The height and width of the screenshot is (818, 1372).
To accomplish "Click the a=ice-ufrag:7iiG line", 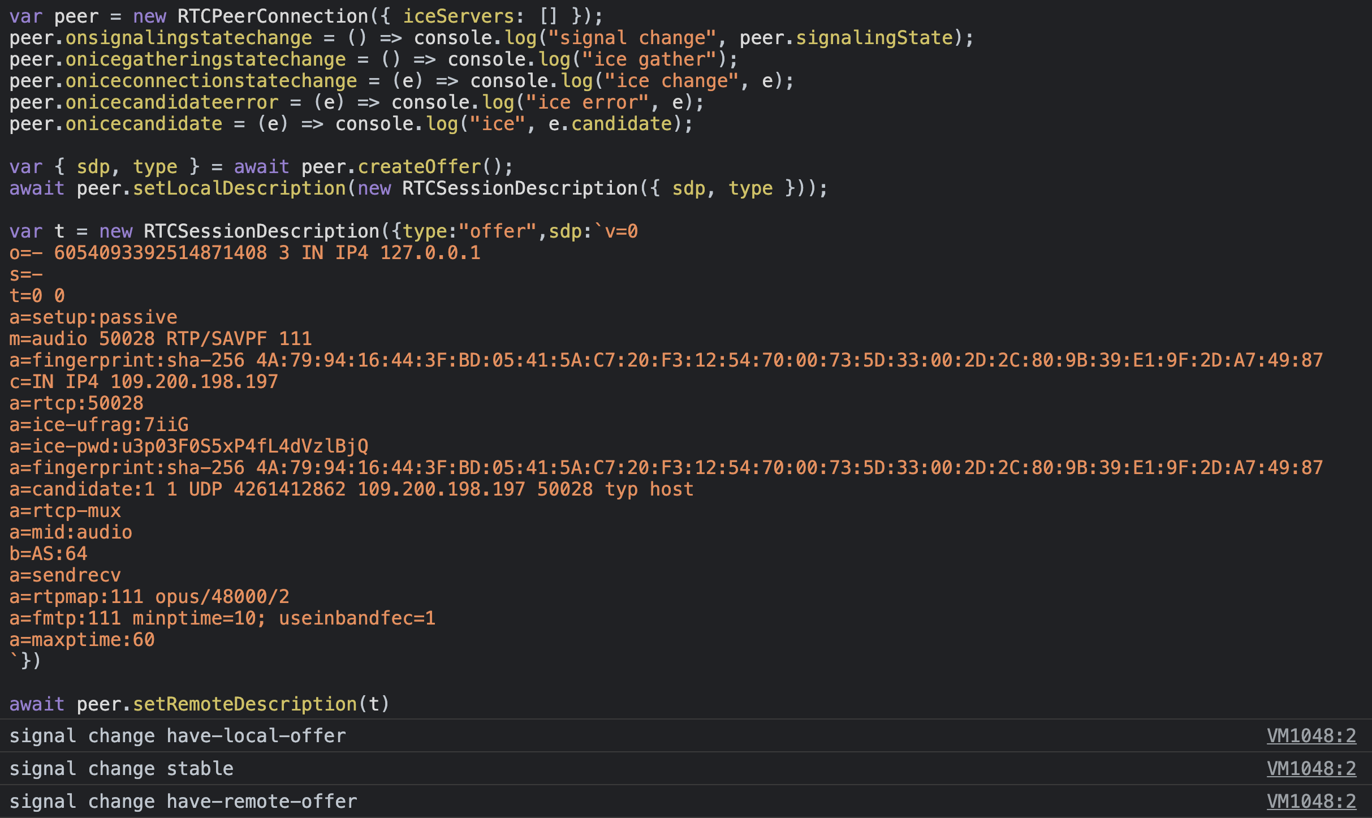I will (x=99, y=424).
